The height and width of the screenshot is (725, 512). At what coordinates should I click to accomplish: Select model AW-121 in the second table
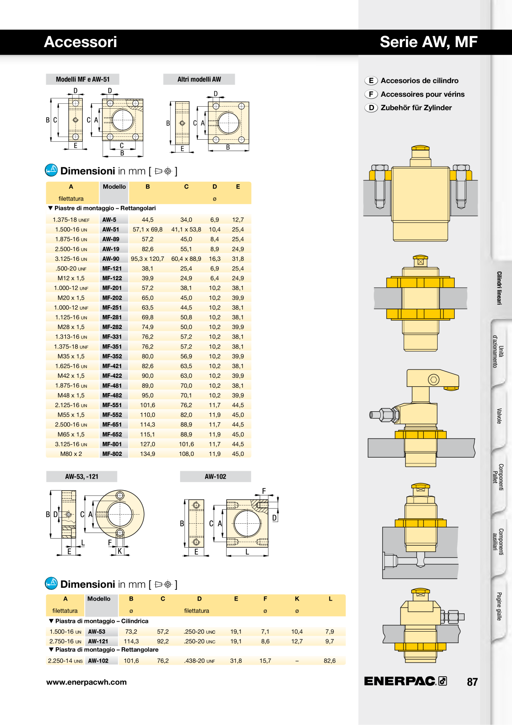pyautogui.click(x=101, y=642)
